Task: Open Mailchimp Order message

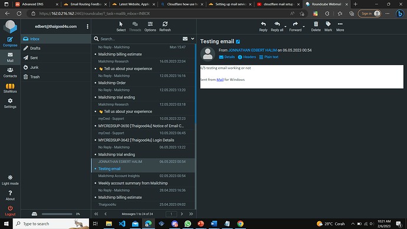Action: click(143, 80)
